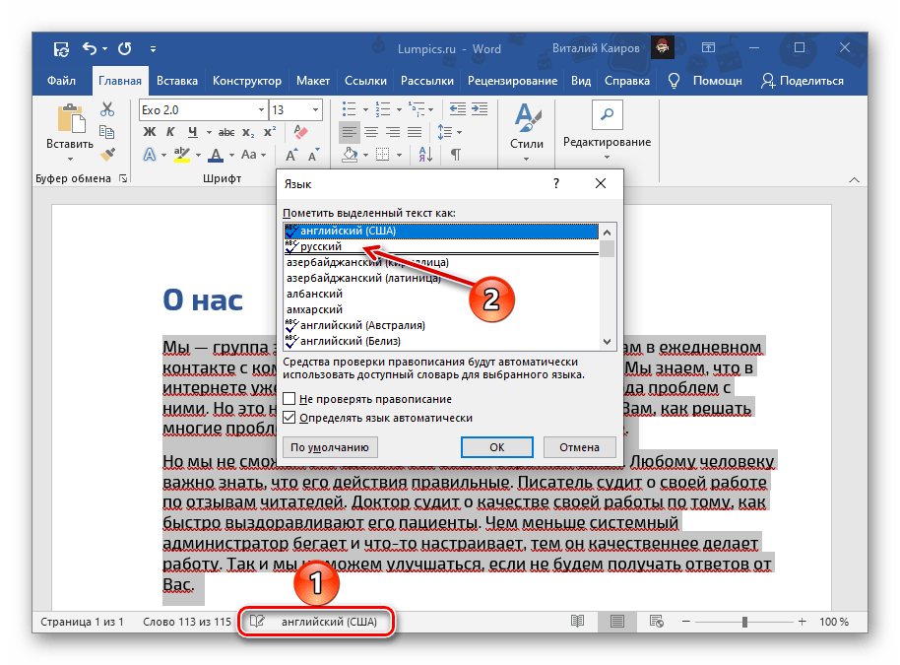
Task: Click status bar language английский (США)
Action: 329,622
